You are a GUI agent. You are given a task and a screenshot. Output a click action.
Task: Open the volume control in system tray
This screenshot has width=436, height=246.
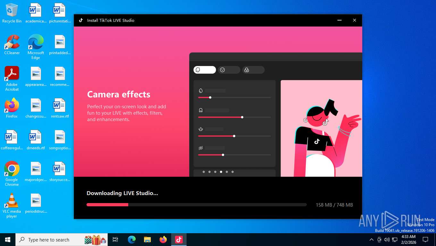tap(387, 240)
